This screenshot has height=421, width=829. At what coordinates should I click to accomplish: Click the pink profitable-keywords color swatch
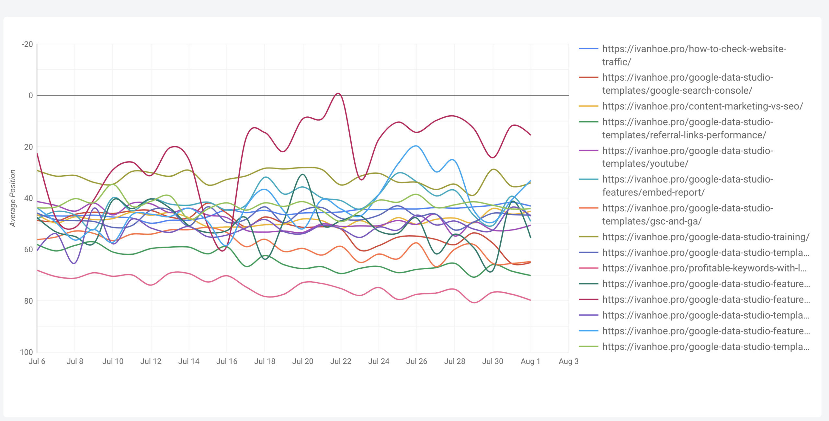click(x=588, y=268)
